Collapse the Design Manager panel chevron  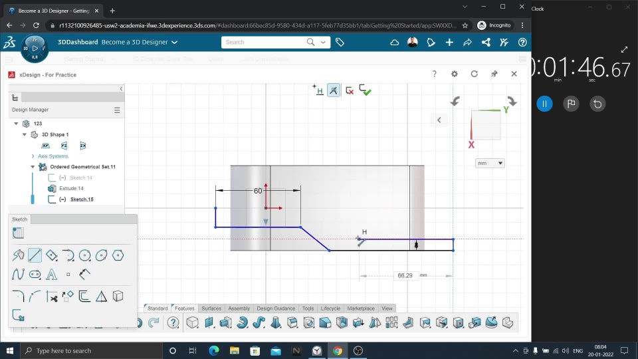click(121, 88)
